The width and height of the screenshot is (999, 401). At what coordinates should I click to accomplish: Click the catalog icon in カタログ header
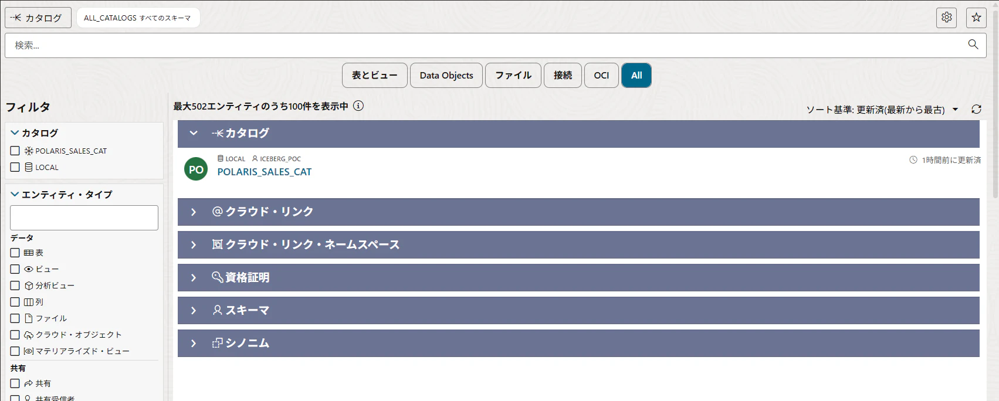click(218, 133)
